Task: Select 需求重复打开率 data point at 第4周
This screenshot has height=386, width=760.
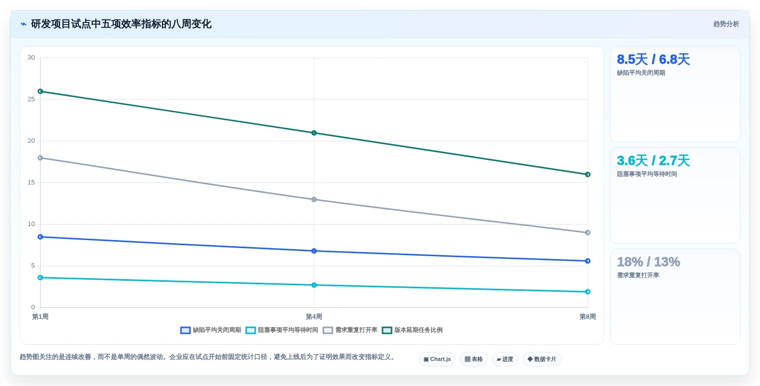Action: click(x=314, y=200)
